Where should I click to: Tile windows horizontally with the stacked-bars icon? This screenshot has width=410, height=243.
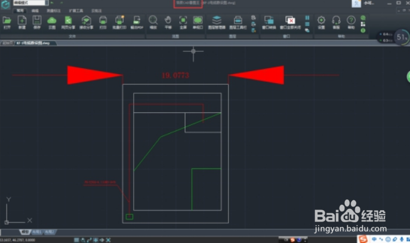point(307,24)
